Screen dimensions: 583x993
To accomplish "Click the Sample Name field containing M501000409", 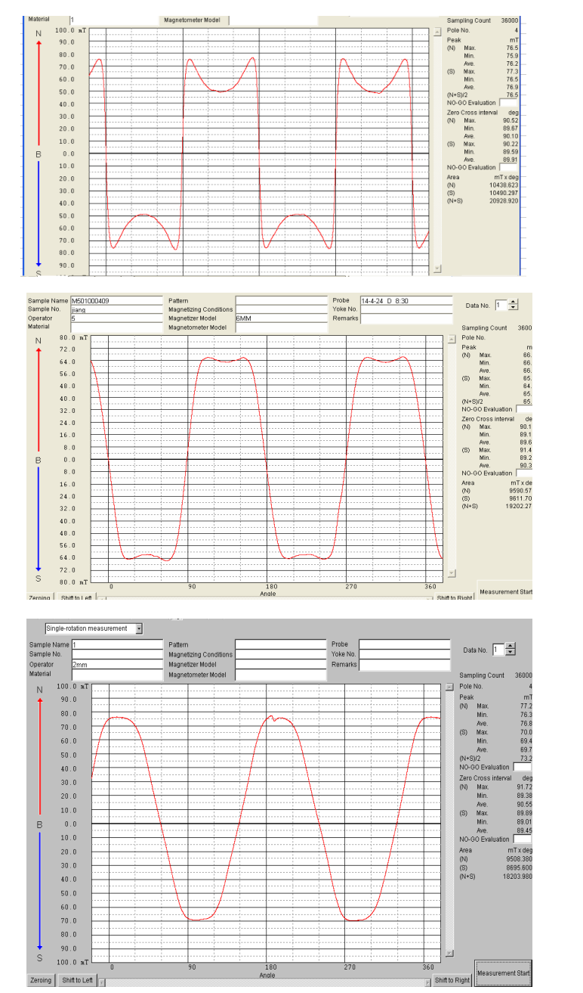I will [x=116, y=300].
